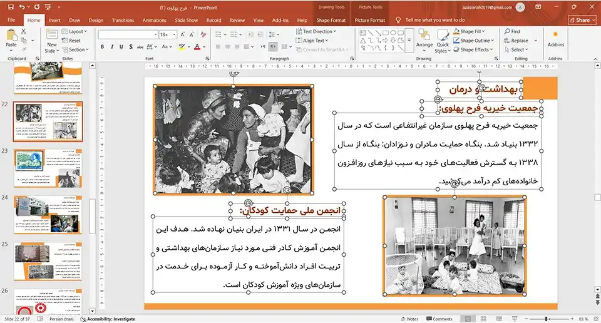The height and width of the screenshot is (323, 601).
Task: Save the presentation from quick access toolbar
Action: [x=11, y=7]
